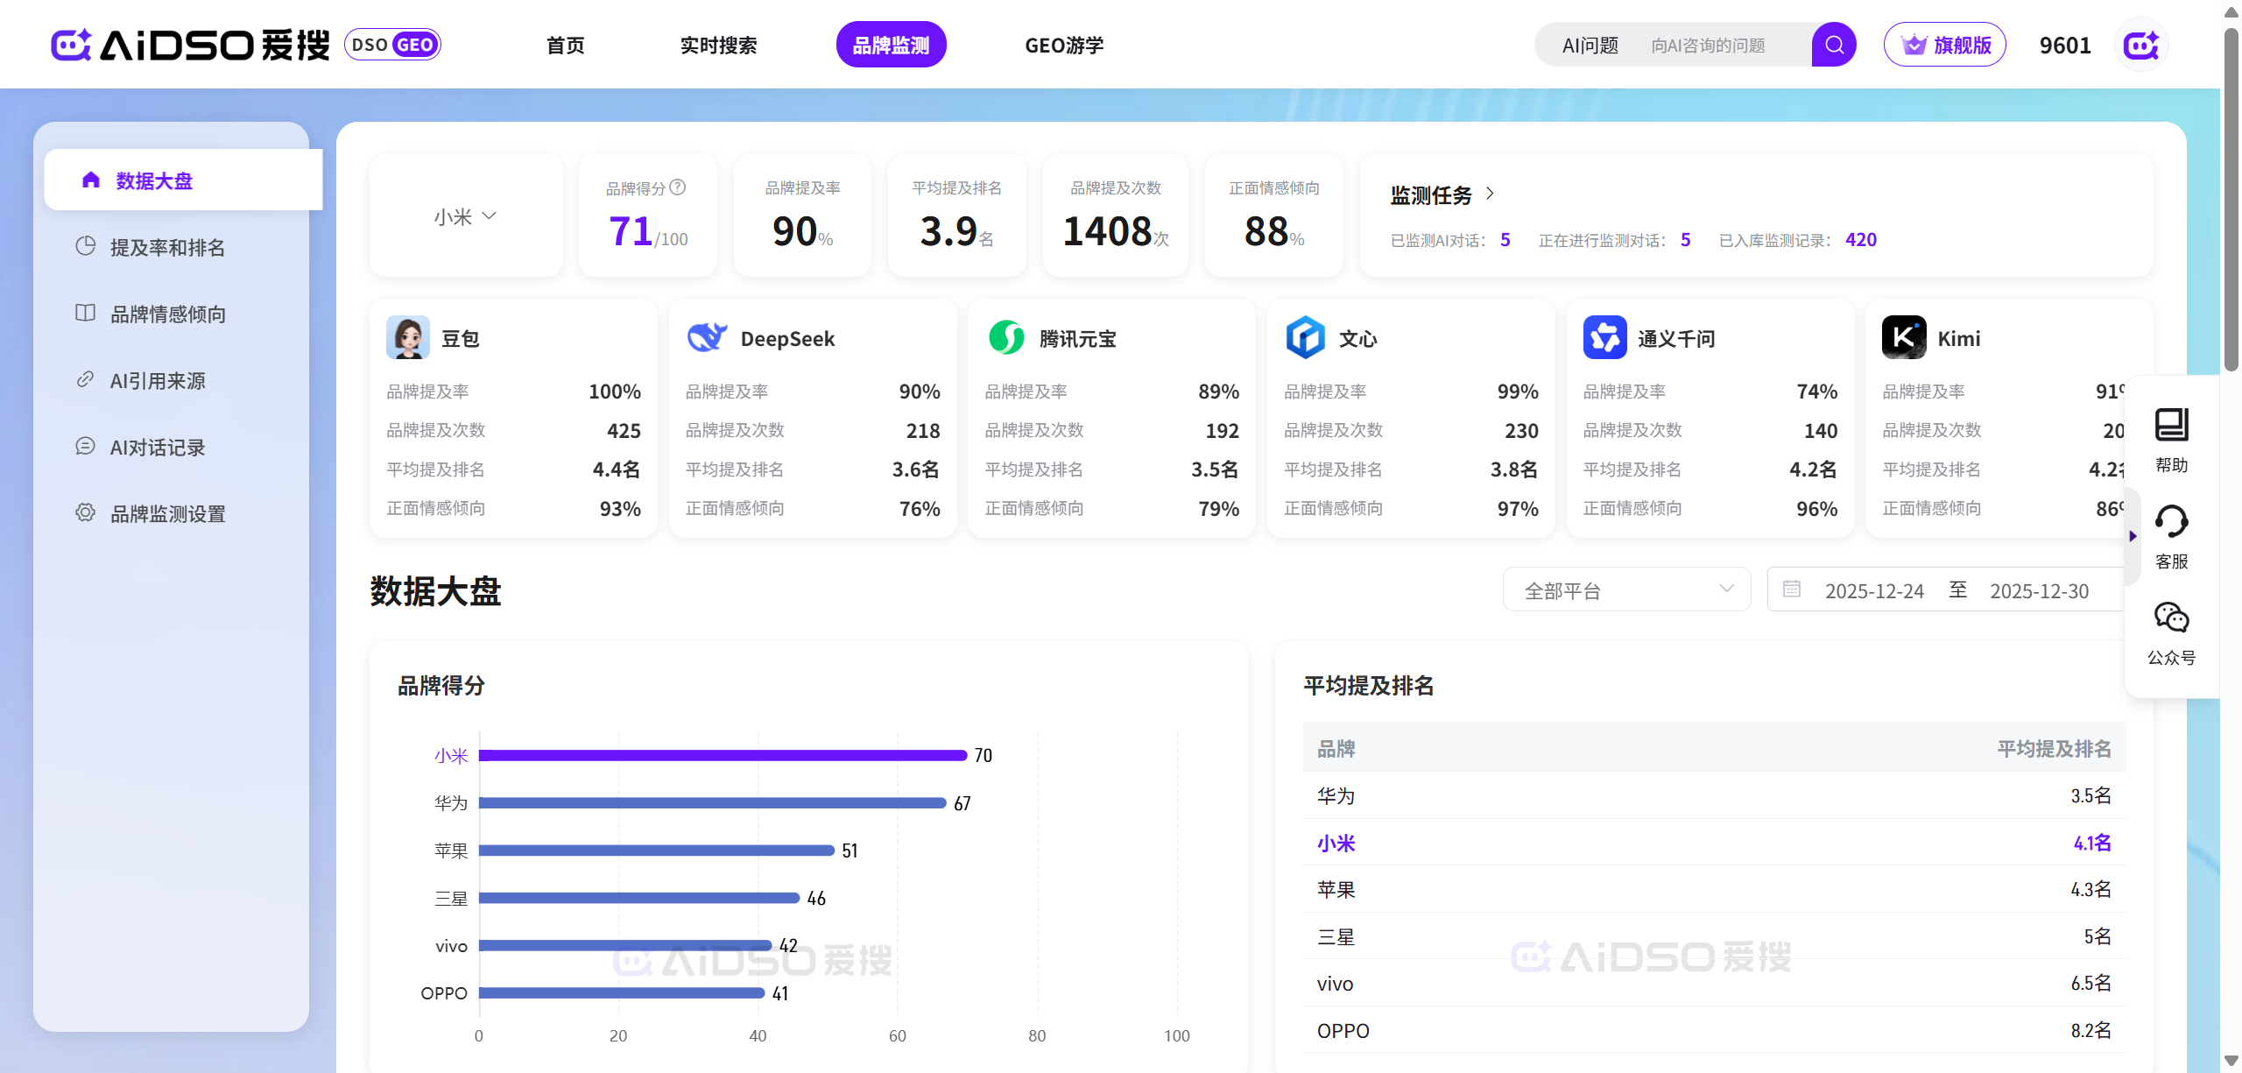Click the DeepSeek whale logo

[706, 337]
